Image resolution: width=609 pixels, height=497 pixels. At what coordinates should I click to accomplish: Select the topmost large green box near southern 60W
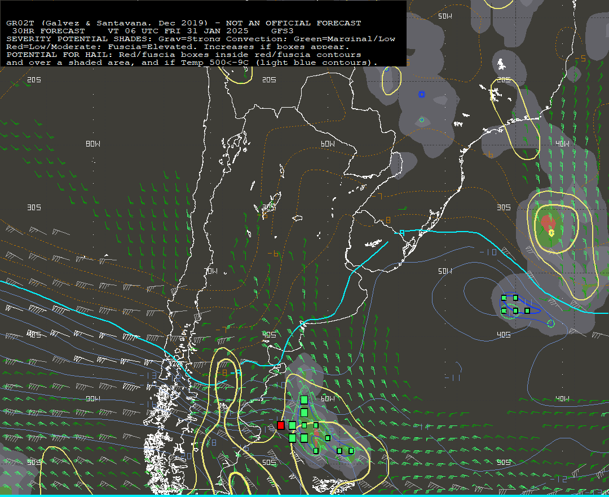(x=304, y=400)
